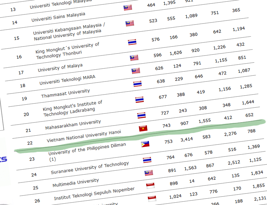Select value 1,555 in Vietnam National University row

point(205,121)
